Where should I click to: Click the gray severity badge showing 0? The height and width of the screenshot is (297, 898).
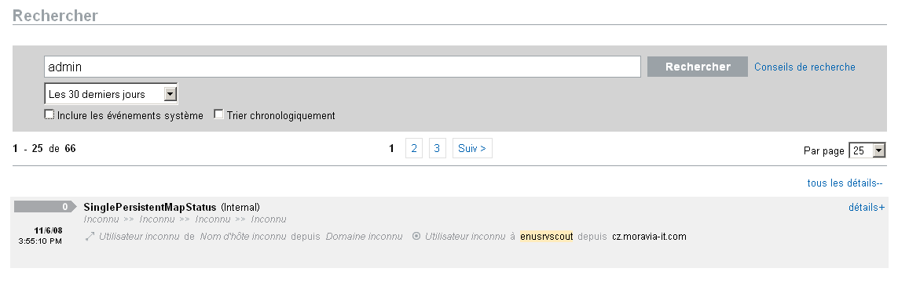click(46, 206)
